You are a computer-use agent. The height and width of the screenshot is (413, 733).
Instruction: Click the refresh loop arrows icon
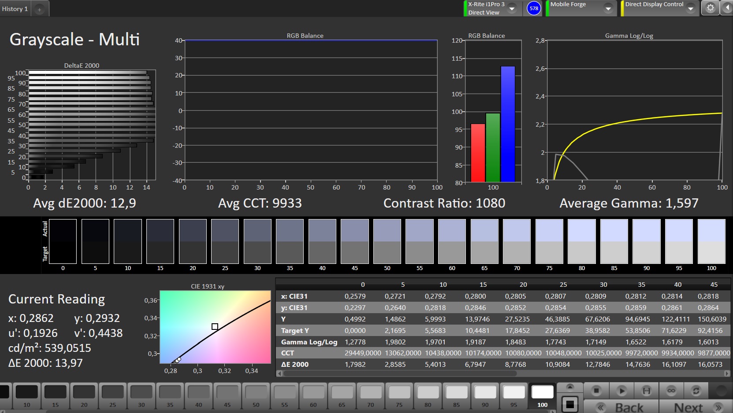pyautogui.click(x=696, y=391)
